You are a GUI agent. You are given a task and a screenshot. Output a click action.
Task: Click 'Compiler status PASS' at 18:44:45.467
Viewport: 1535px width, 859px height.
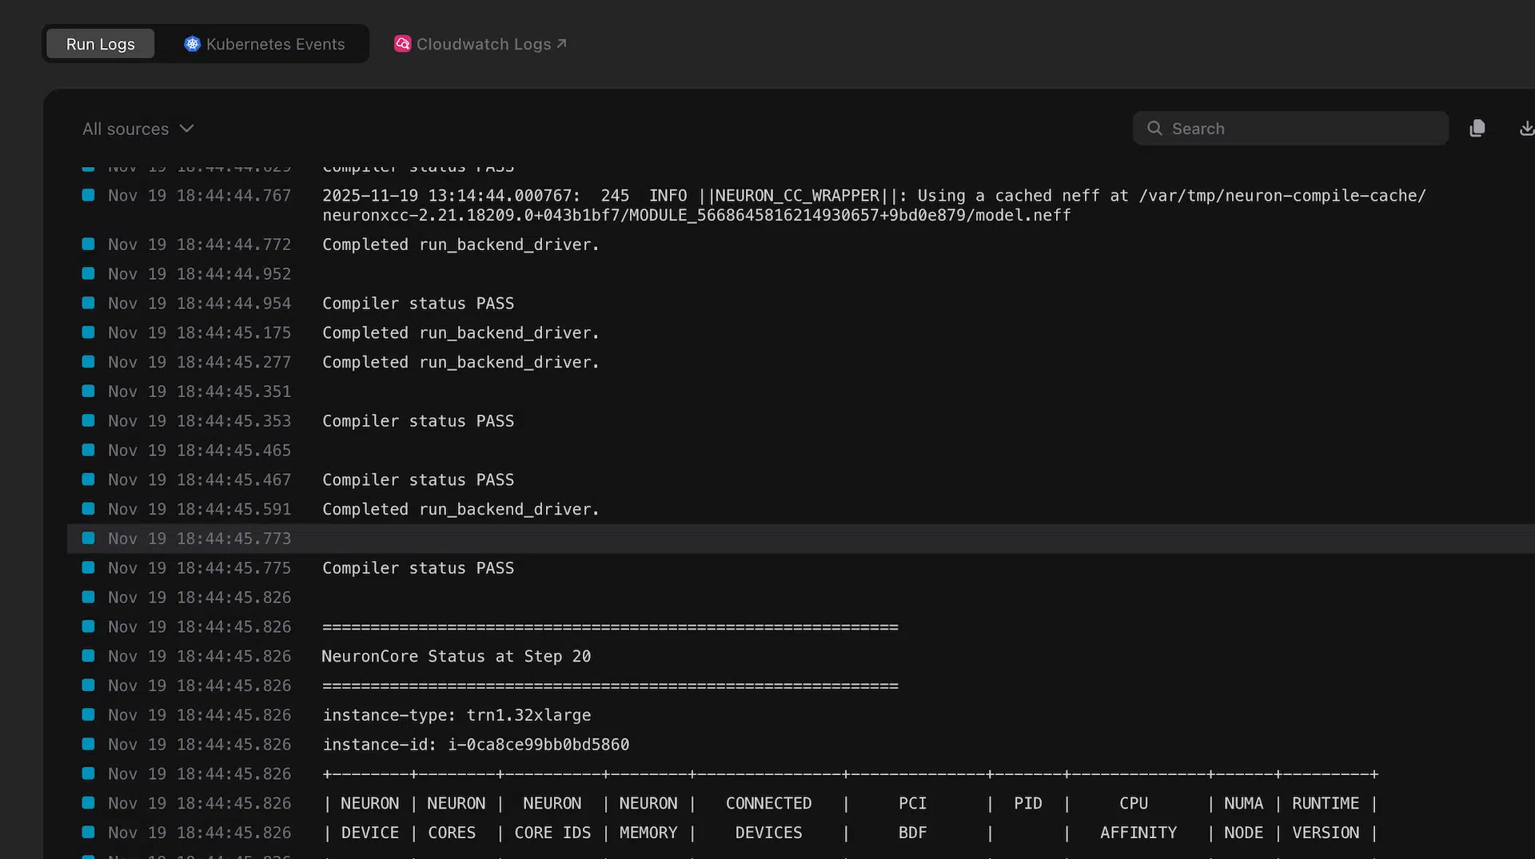click(x=418, y=480)
